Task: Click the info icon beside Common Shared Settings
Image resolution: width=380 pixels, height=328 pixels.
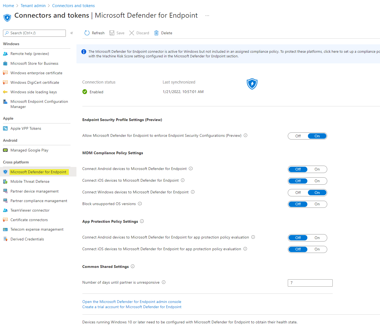Action: point(132,267)
